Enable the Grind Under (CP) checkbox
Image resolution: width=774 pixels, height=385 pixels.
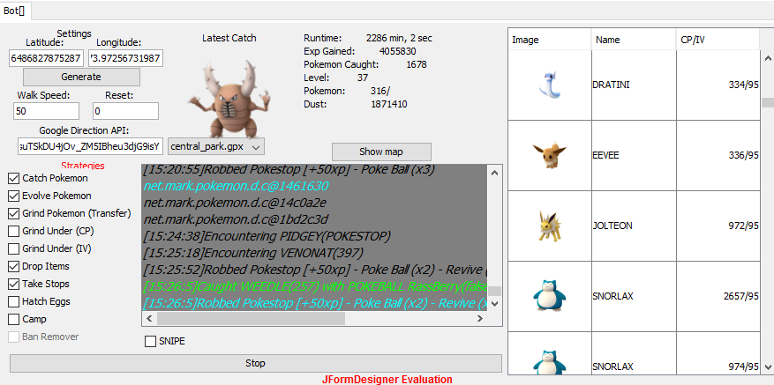[x=14, y=231]
